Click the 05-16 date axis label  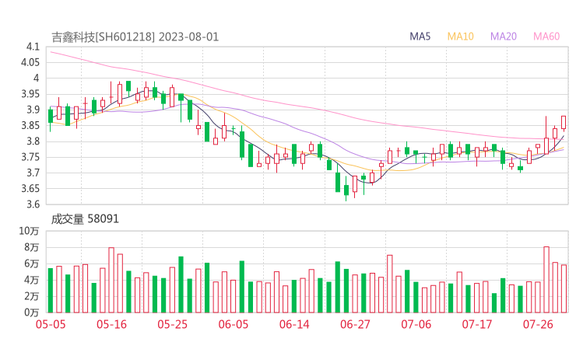(111, 324)
